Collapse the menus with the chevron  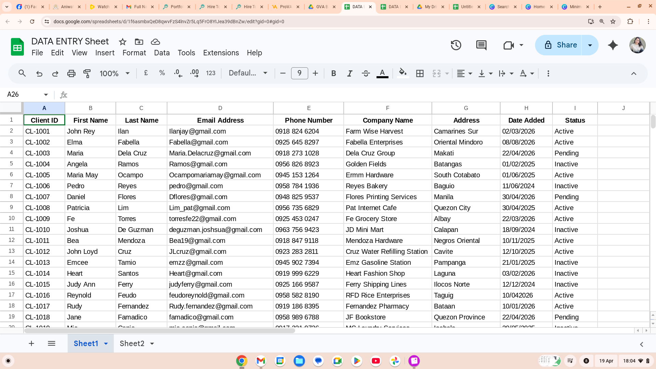[634, 73]
